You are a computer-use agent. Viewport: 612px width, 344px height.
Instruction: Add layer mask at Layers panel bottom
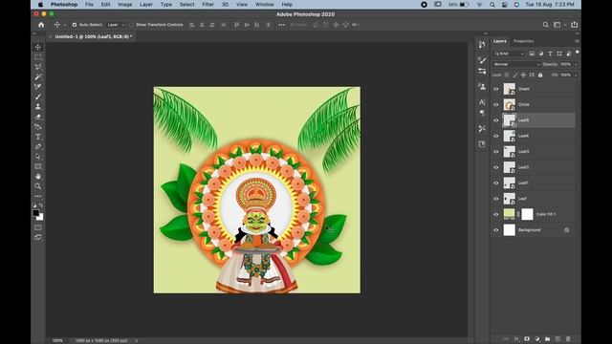(527, 339)
